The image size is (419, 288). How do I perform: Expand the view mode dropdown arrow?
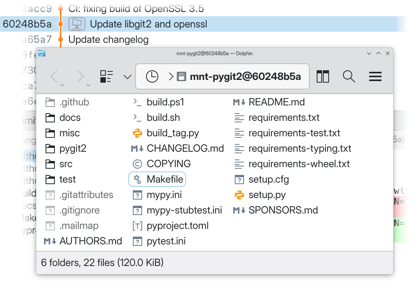click(x=127, y=77)
